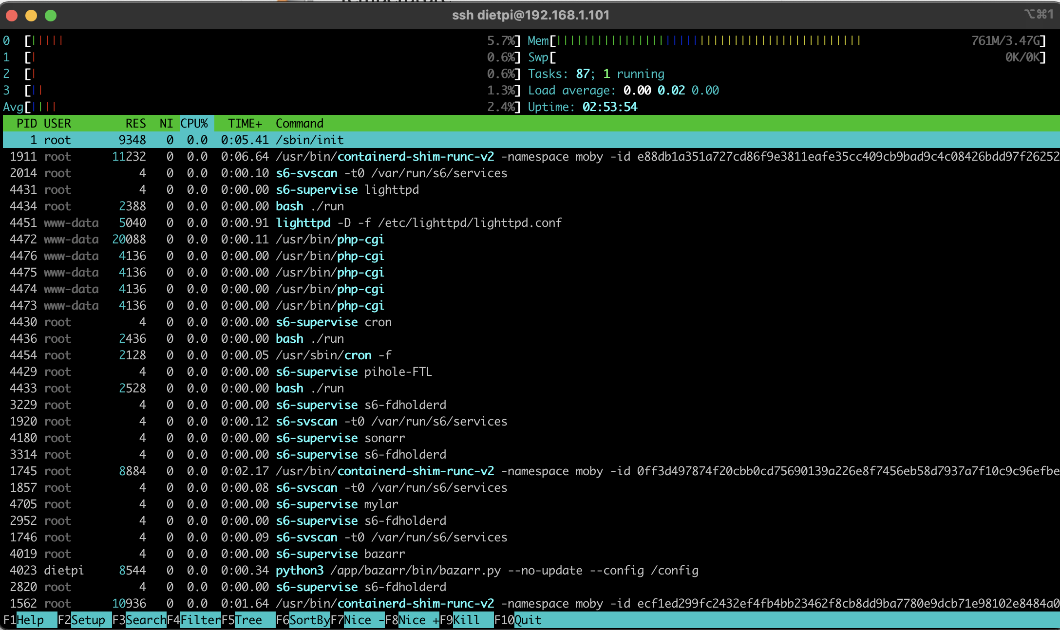This screenshot has height=630, width=1060.
Task: Select the /sbin/init process row
Action: point(531,140)
